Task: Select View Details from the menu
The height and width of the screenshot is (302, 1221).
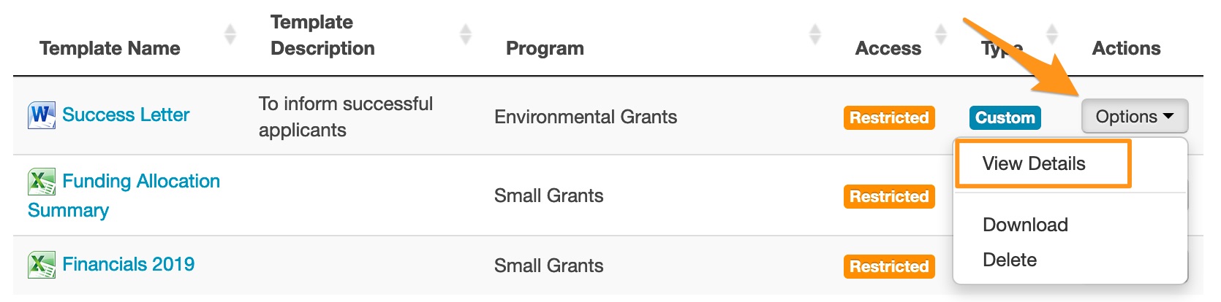Action: [1034, 164]
